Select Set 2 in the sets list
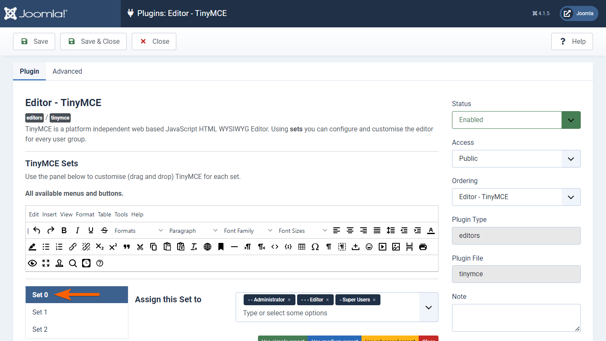The width and height of the screenshot is (606, 341). pos(77,329)
